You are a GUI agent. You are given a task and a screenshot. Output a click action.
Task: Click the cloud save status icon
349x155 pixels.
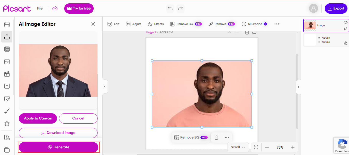coord(55,8)
